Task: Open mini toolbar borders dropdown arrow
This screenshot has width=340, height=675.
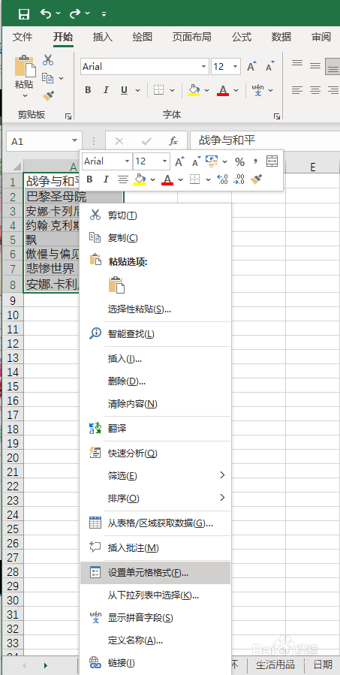Action: (209, 179)
